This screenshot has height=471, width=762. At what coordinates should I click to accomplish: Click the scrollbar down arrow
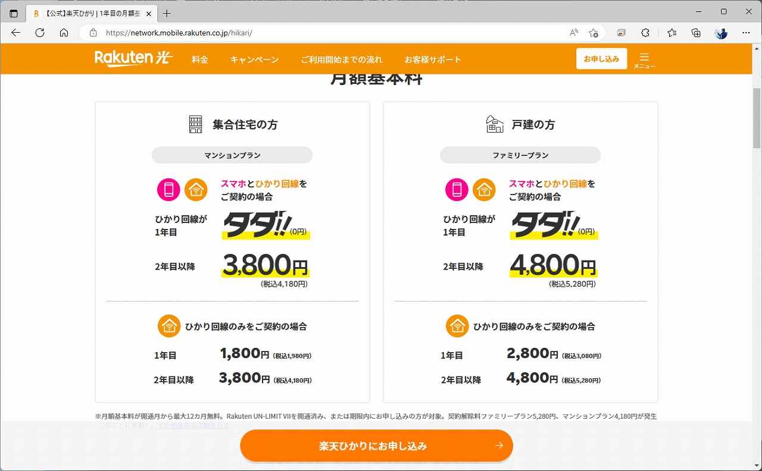coord(757,466)
